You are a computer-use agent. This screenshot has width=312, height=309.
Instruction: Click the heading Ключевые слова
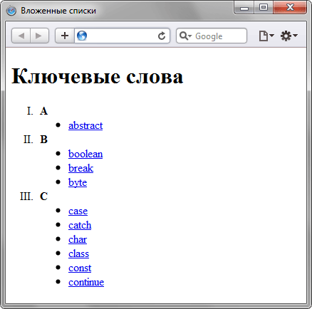click(98, 76)
